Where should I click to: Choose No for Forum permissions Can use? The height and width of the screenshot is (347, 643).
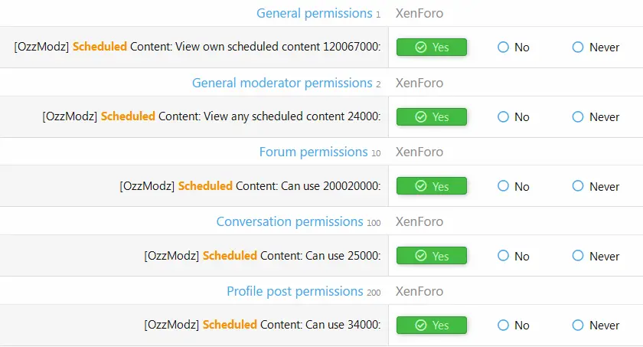pos(514,186)
